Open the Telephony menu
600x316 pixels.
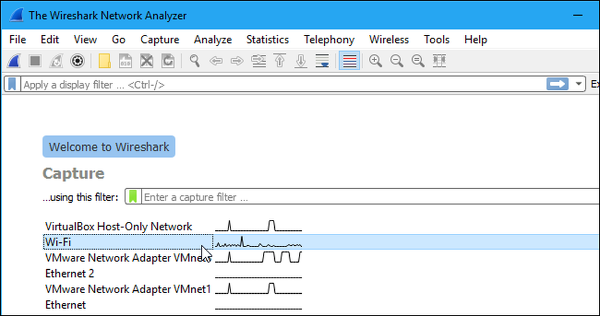point(329,40)
